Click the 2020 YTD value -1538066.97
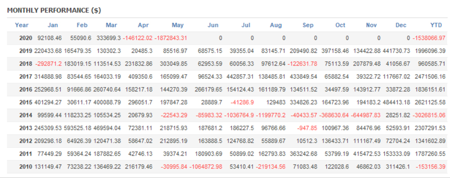This screenshot has width=450, height=178. click(x=429, y=38)
